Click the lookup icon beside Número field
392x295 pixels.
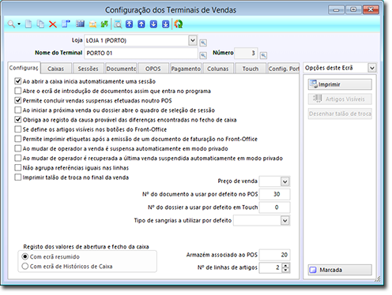point(263,55)
